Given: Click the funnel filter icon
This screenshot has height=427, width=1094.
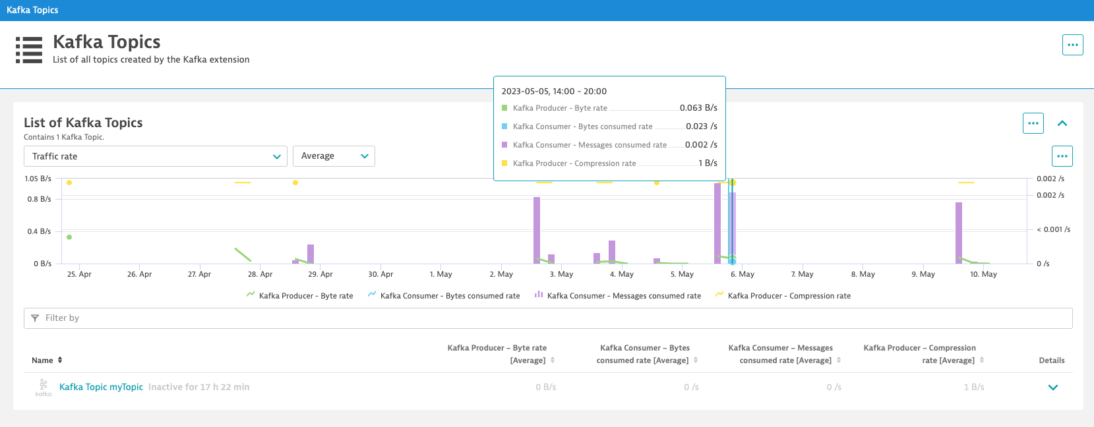Looking at the screenshot, I should tap(35, 318).
